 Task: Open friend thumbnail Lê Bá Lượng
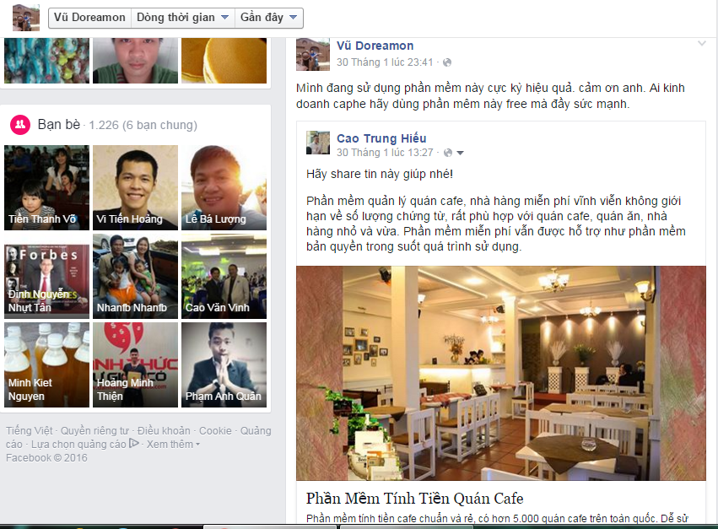224,188
